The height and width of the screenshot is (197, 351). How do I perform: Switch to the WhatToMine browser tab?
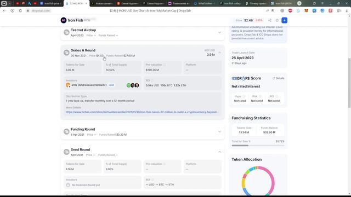click(x=204, y=3)
